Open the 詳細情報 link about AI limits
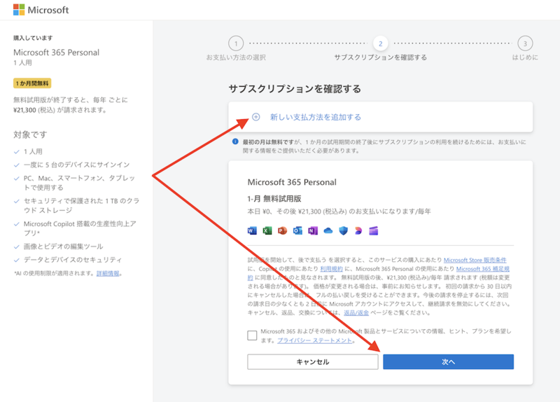Viewport: 560px width, 402px height. 108,273
